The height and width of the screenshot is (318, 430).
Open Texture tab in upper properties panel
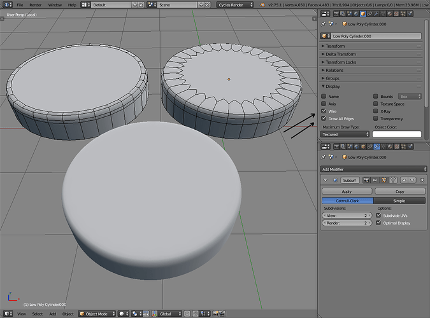pos(396,14)
